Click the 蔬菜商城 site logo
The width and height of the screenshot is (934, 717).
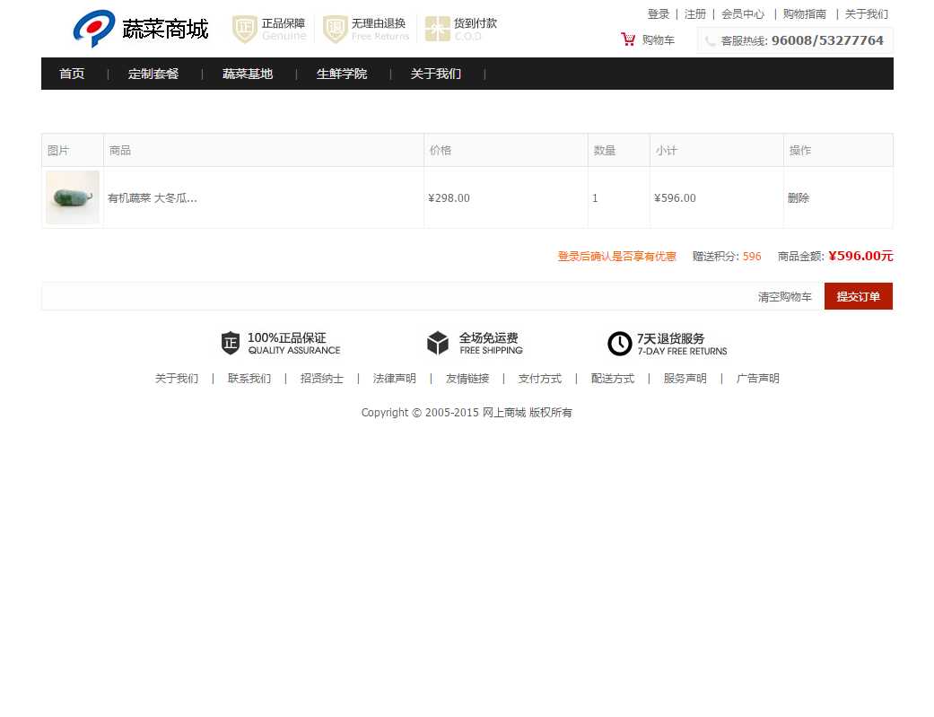click(x=140, y=29)
